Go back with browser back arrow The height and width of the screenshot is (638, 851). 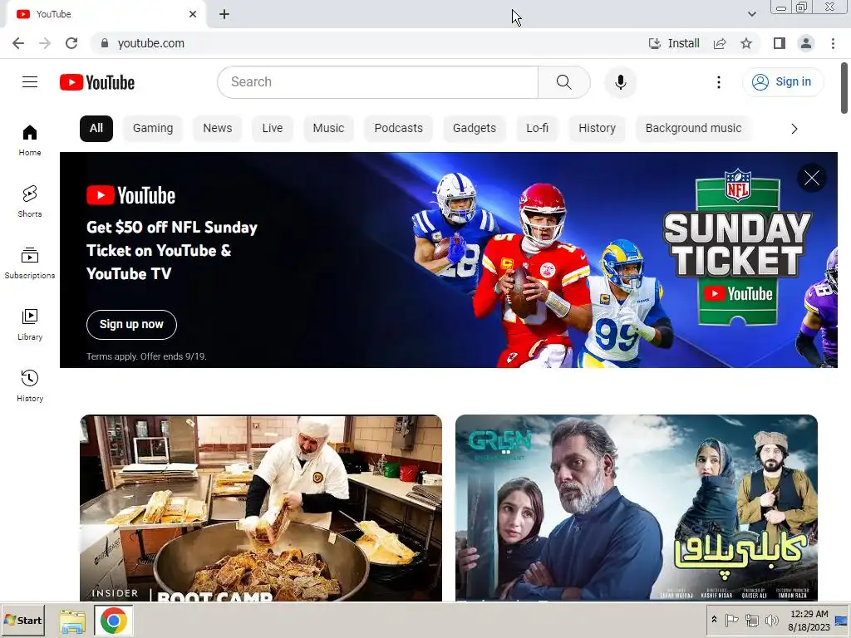pos(18,43)
